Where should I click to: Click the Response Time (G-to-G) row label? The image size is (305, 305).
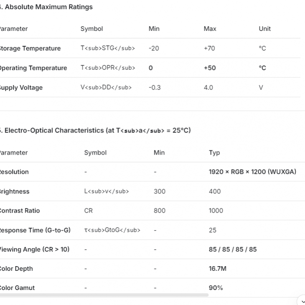(x=35, y=230)
